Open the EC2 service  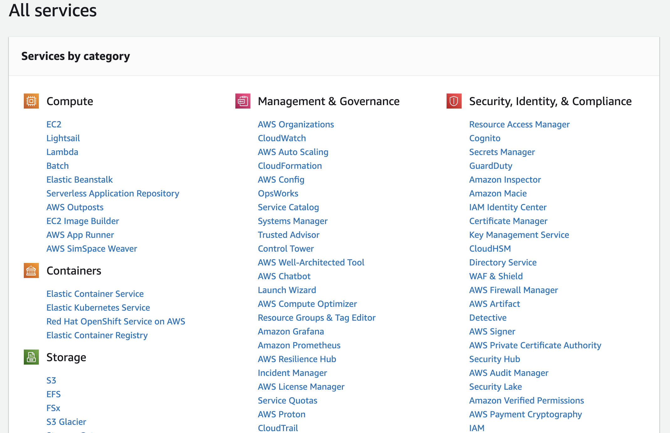coord(54,124)
